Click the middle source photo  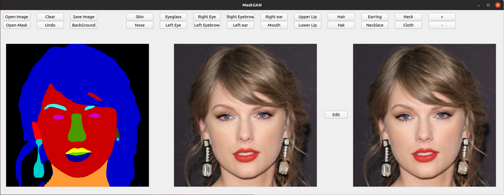point(245,115)
